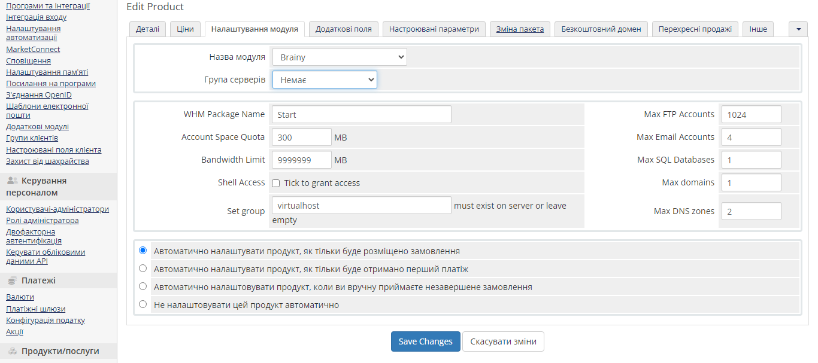818x363 pixels.
Task: Select auto-setup on first payment radio
Action: (x=143, y=269)
